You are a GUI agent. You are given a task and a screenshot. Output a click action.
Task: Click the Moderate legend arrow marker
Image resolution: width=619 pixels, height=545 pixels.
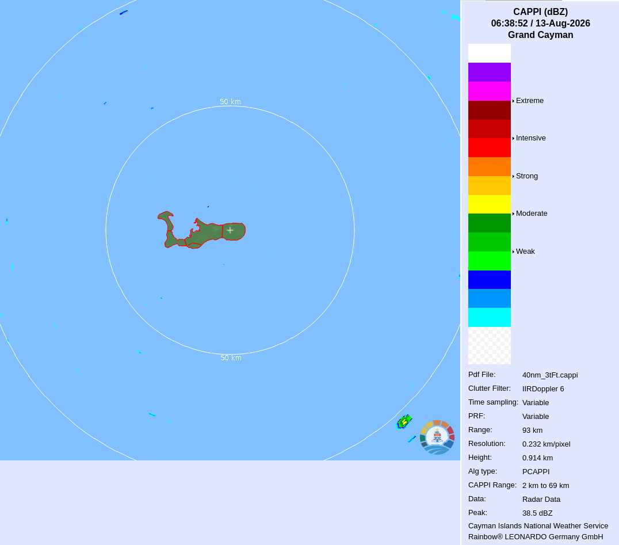pos(513,214)
